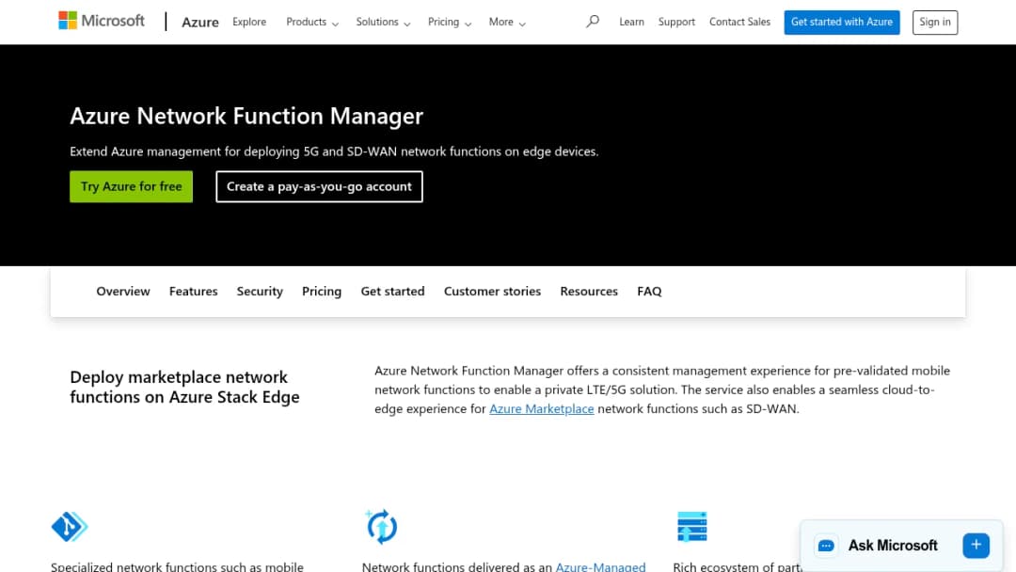
Task: Click the Ask Microsoft label
Action: point(893,546)
